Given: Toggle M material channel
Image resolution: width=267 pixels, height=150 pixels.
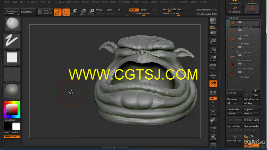Looking at the screenshot, I should (x=119, y=10).
